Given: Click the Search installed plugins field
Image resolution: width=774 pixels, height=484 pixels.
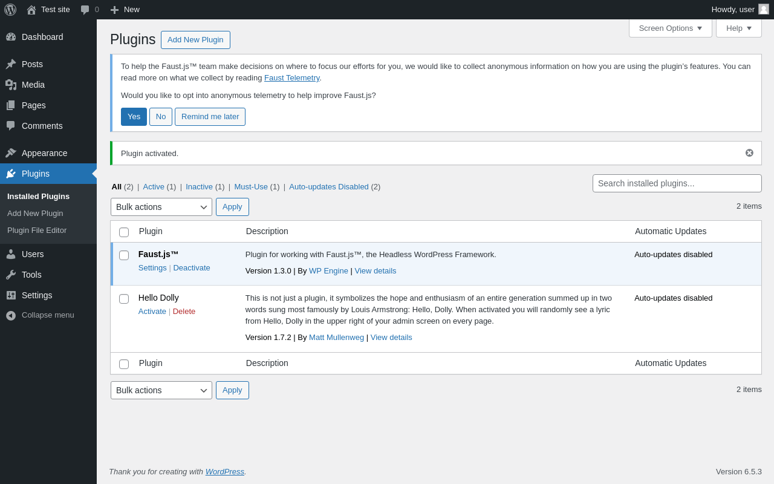Looking at the screenshot, I should pyautogui.click(x=677, y=183).
